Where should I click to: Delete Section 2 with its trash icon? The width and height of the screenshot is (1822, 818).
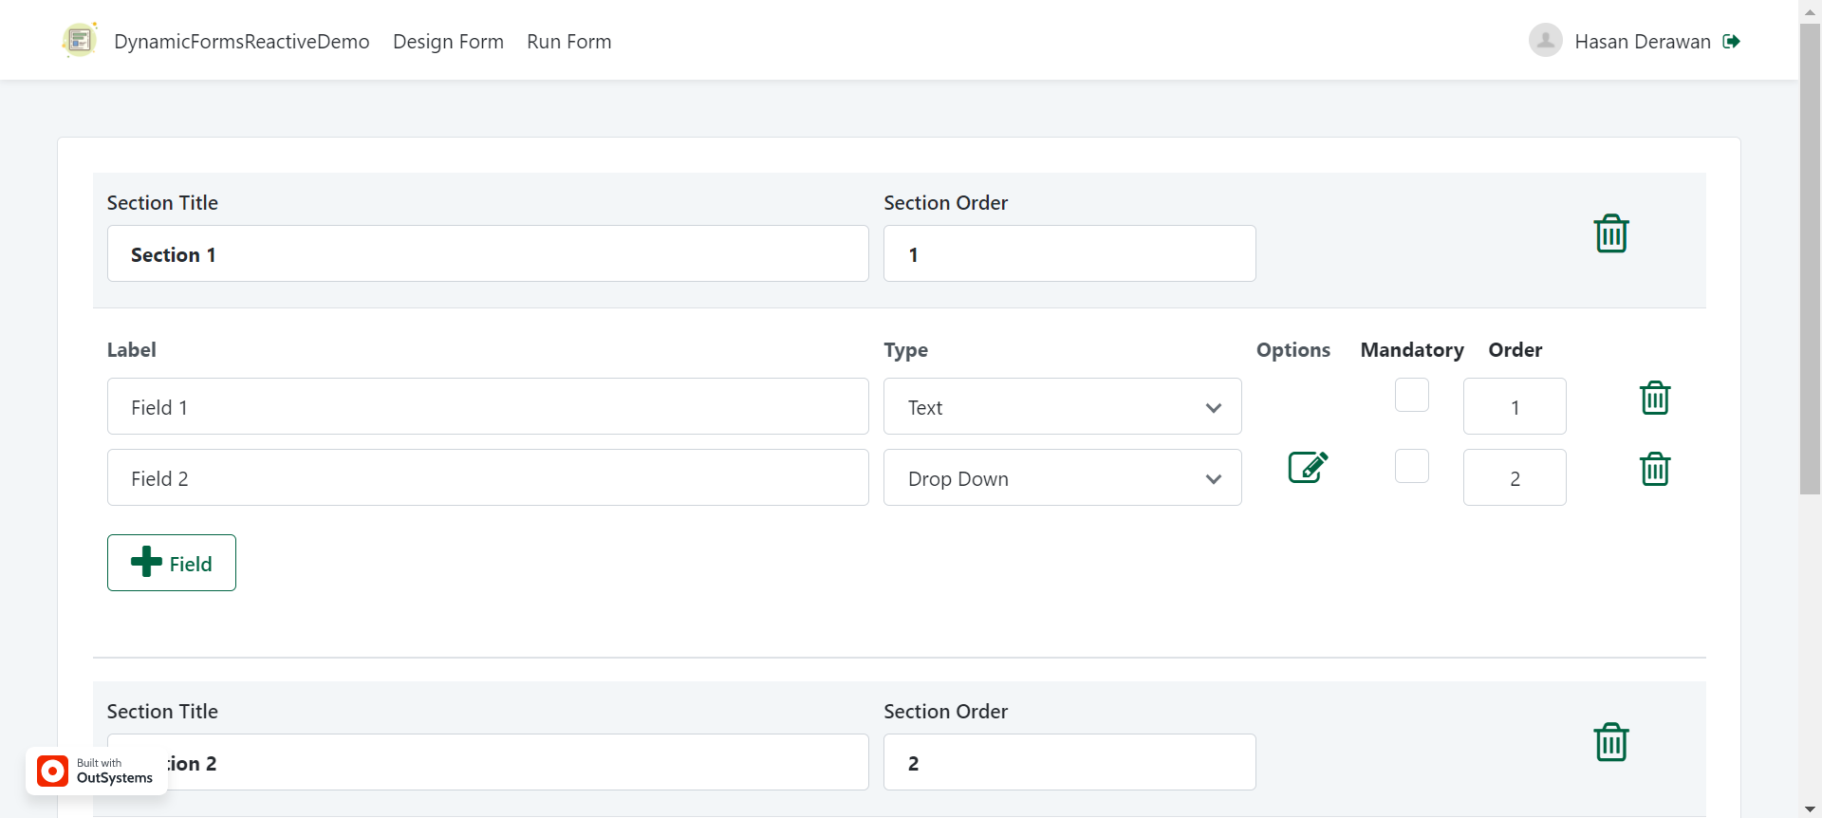click(1611, 742)
